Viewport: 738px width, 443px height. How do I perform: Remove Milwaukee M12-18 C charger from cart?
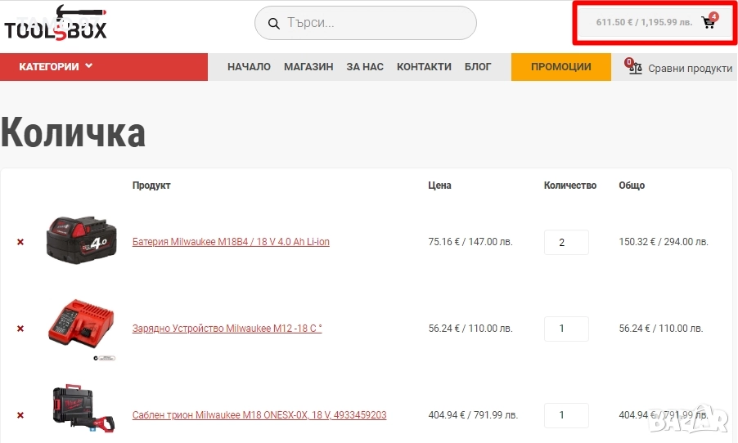[20, 329]
